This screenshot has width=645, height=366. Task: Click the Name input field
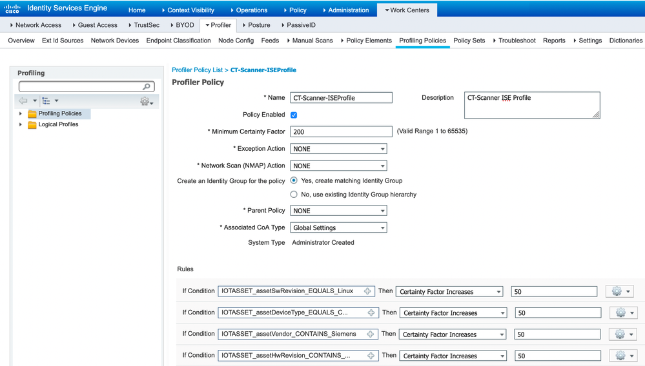pyautogui.click(x=341, y=98)
